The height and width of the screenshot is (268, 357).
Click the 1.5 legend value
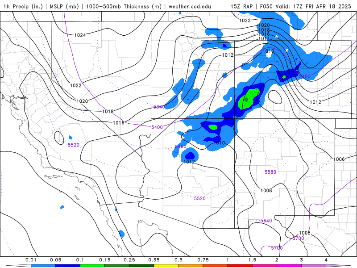[x=252, y=260]
